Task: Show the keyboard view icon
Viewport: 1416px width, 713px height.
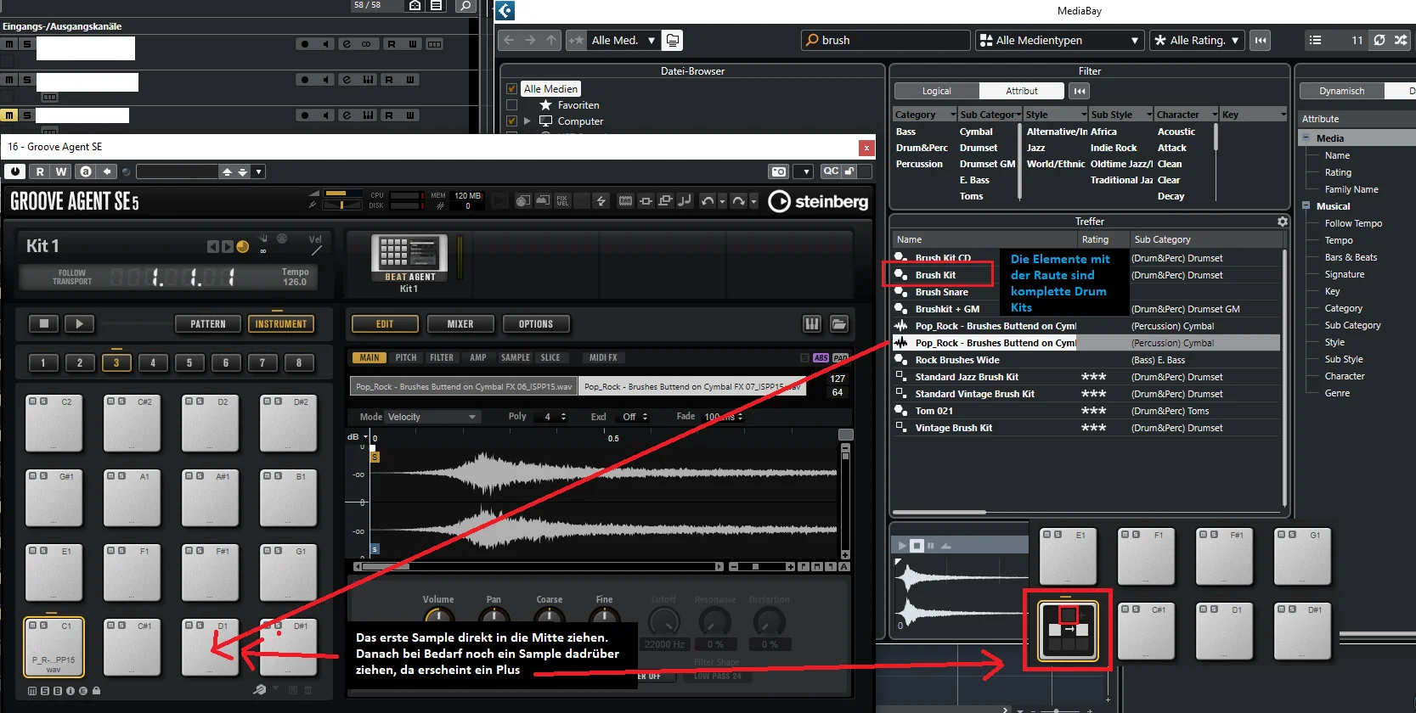Action: [812, 323]
